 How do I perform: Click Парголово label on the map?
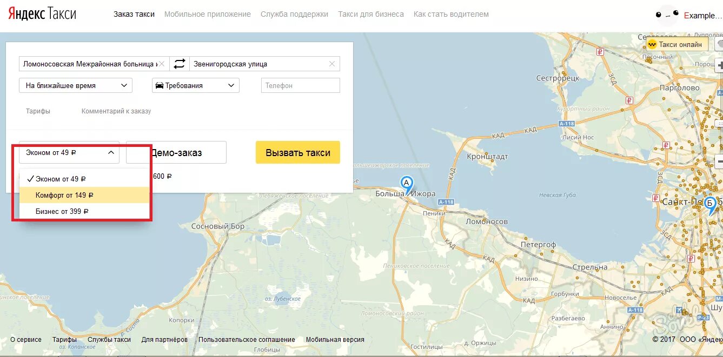click(680, 87)
